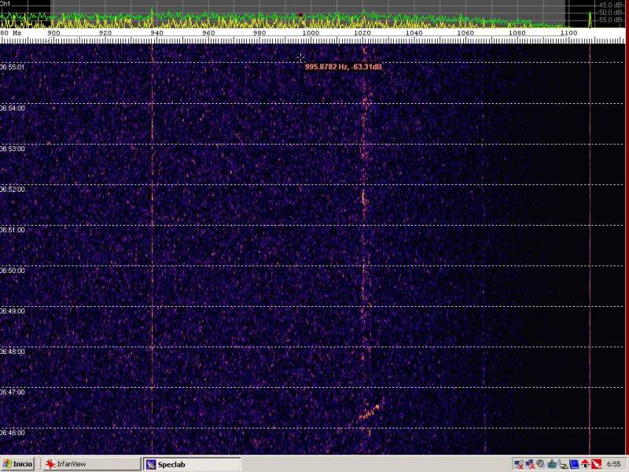Click the 1000 Hz frequency scale mark

(311, 33)
